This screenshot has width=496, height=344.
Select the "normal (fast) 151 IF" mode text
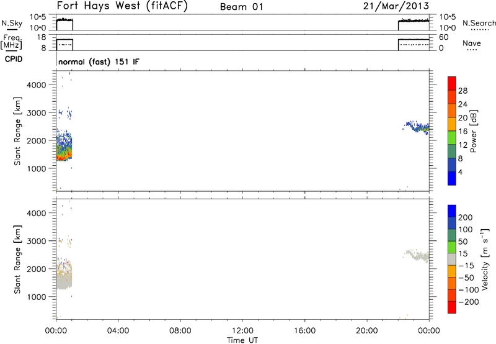(x=99, y=61)
